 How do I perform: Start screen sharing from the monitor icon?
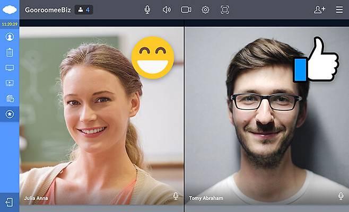pyautogui.click(x=10, y=68)
